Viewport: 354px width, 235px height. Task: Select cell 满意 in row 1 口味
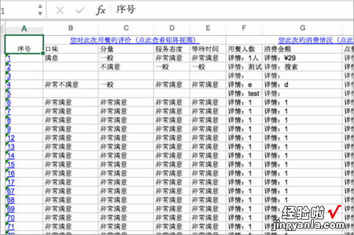[x=71, y=58]
